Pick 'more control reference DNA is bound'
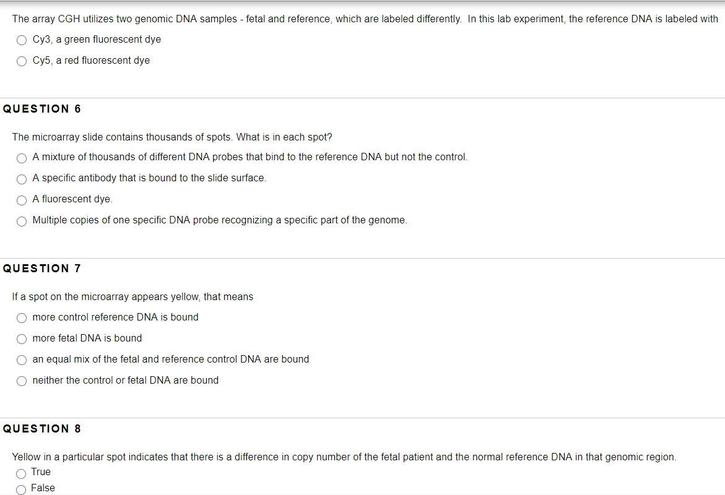 pyautogui.click(x=22, y=318)
